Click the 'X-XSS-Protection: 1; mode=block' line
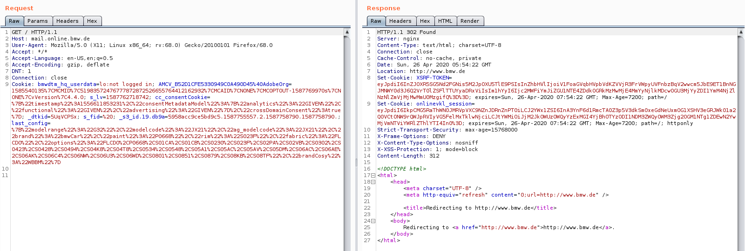The height and width of the screenshot is (251, 745). pos(427,149)
